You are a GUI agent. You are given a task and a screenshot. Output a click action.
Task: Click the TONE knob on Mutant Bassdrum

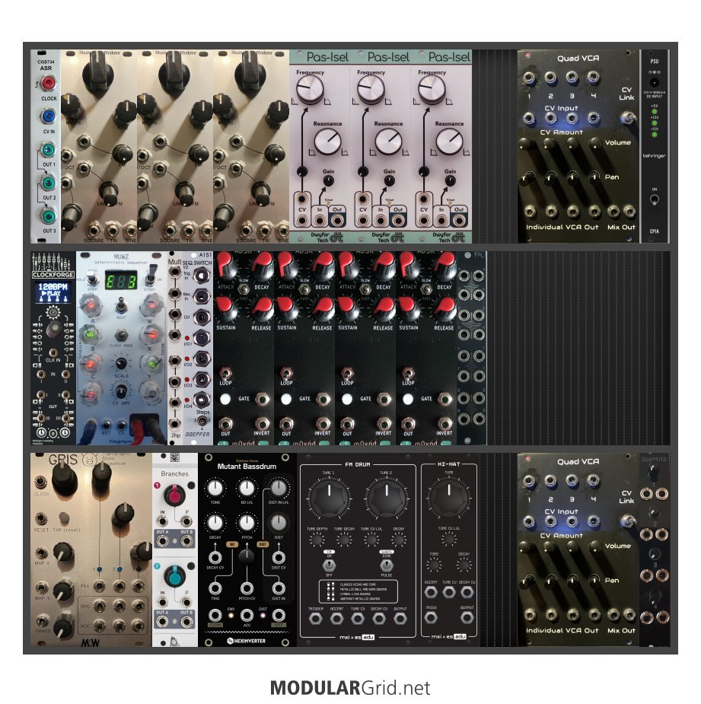(x=215, y=488)
